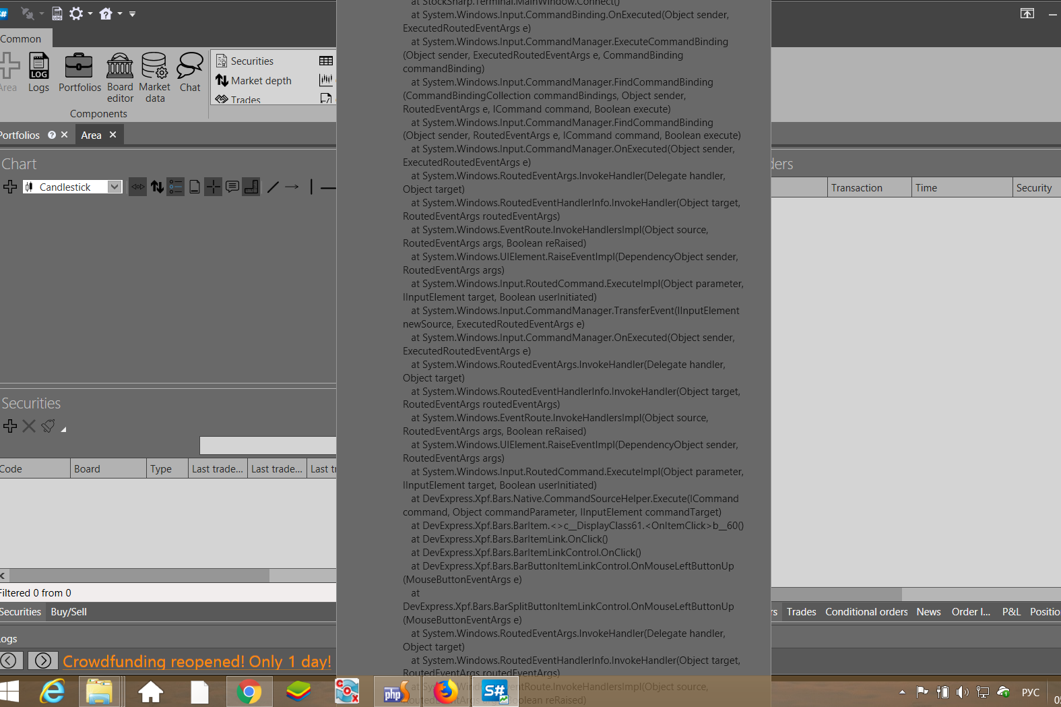The width and height of the screenshot is (1061, 707).
Task: Open the Chat component
Action: 190,73
